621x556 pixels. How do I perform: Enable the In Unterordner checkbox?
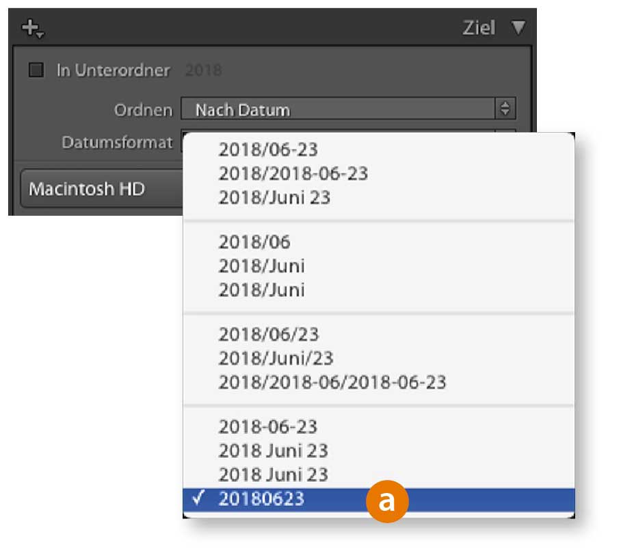point(36,70)
